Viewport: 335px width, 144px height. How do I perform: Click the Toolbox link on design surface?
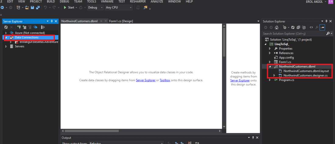[x=165, y=80]
